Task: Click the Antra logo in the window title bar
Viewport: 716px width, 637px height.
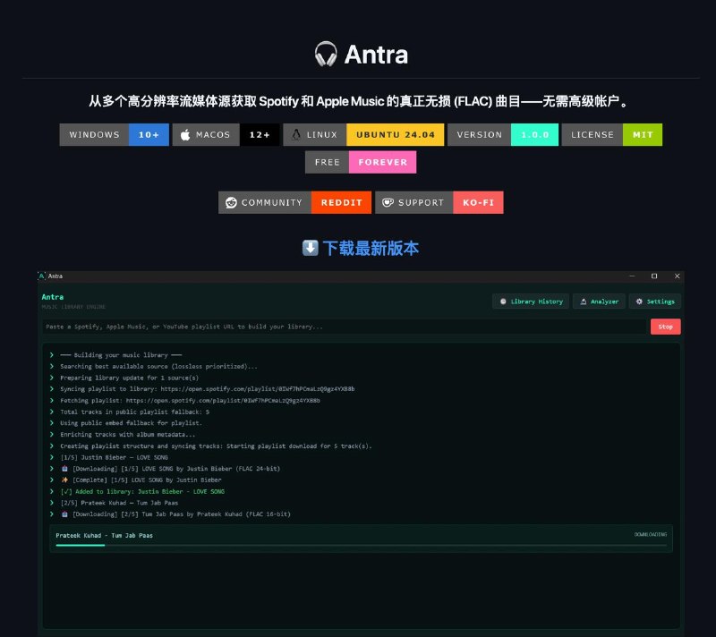Action: pyautogui.click(x=42, y=276)
